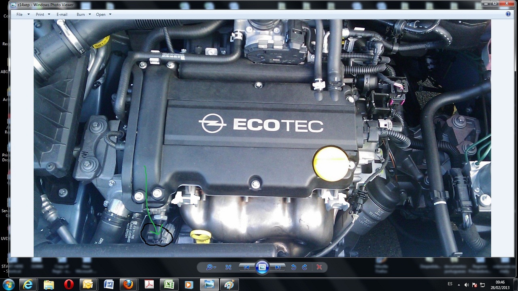Skip to the next photo
The height and width of the screenshot is (291, 518).
278,267
